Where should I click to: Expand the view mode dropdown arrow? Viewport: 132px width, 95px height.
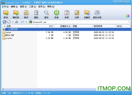[26, 22]
